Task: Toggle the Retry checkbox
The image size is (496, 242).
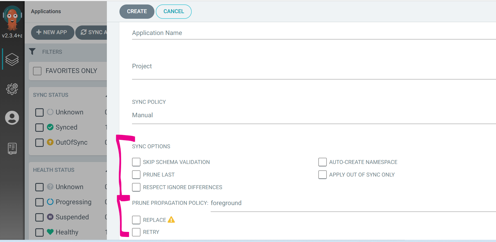Action: point(136,232)
